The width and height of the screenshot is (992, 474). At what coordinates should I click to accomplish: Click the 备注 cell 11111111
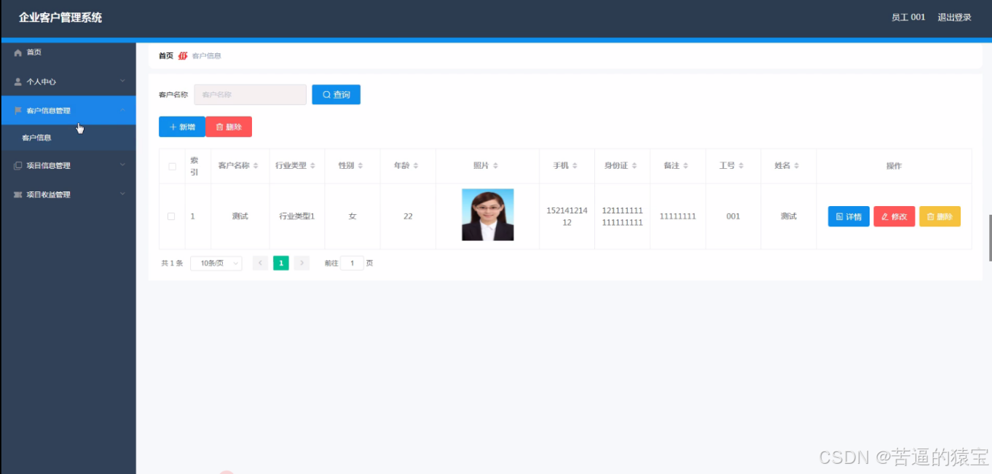(677, 216)
